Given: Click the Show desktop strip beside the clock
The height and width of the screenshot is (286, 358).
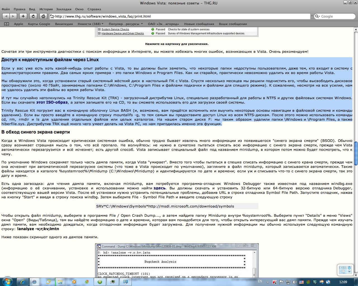Looking at the screenshot, I should click(x=356, y=282).
